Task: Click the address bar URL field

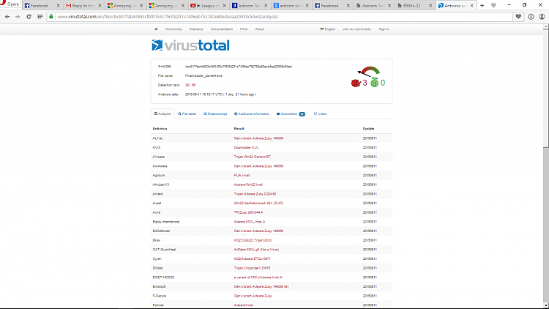Action: tap(283, 16)
